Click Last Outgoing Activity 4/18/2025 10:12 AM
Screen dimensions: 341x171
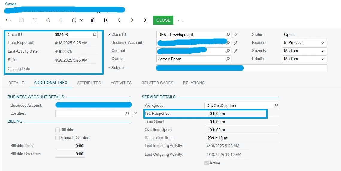(x=224, y=155)
